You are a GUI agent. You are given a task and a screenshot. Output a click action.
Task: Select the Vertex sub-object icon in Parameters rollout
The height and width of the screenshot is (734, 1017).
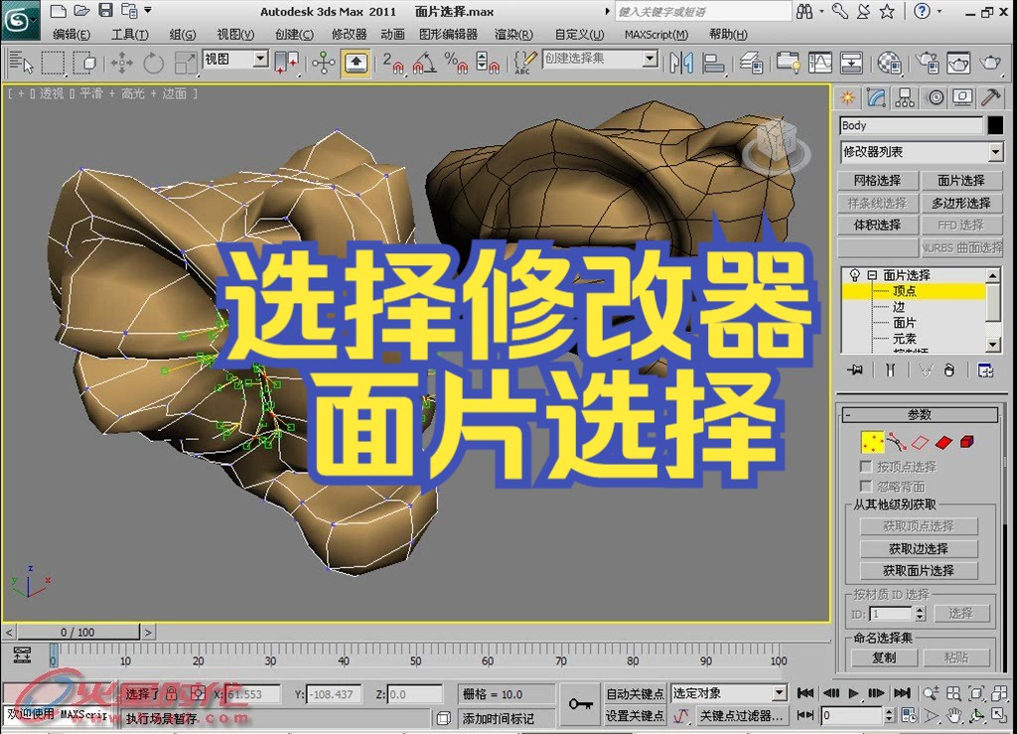(x=874, y=441)
